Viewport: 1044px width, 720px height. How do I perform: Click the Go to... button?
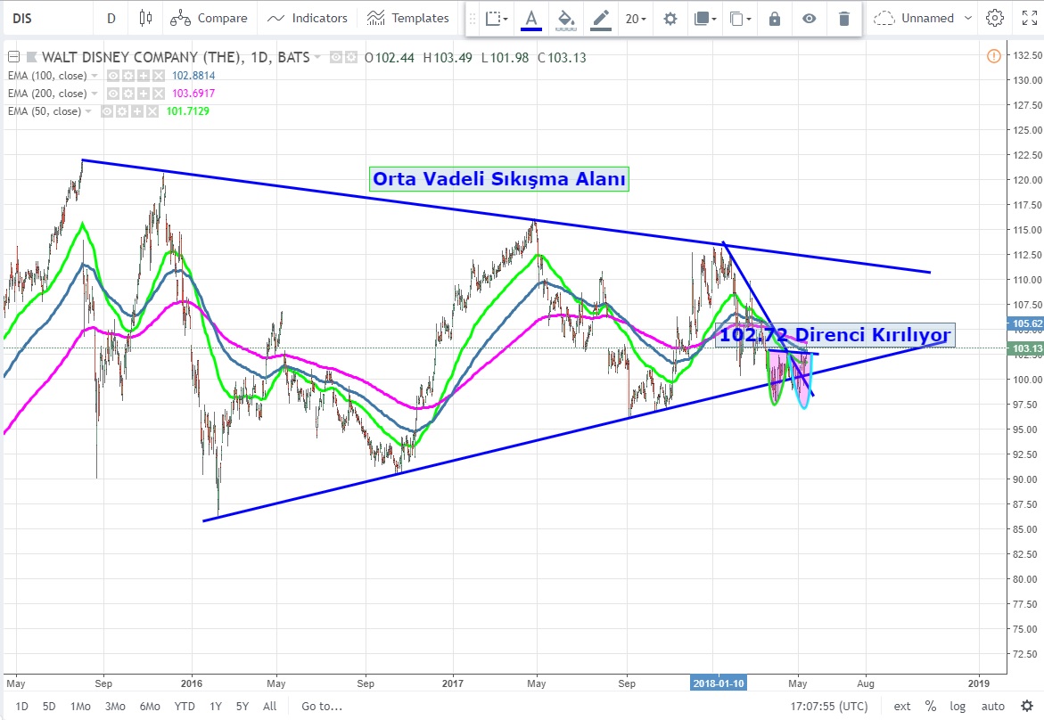(321, 707)
